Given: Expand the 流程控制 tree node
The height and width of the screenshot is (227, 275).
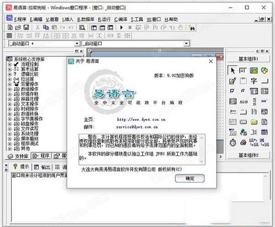Looking at the screenshot, I should [x=9, y=64].
